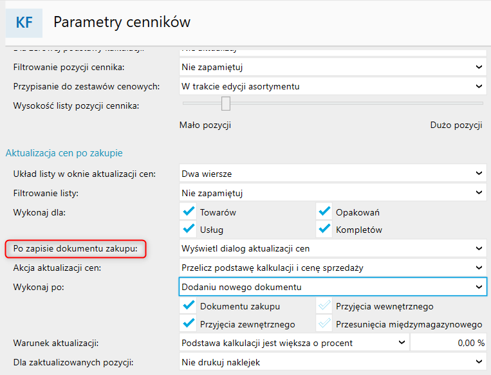
Task: Open the Wykonaj po dropdown
Action: pyautogui.click(x=332, y=287)
